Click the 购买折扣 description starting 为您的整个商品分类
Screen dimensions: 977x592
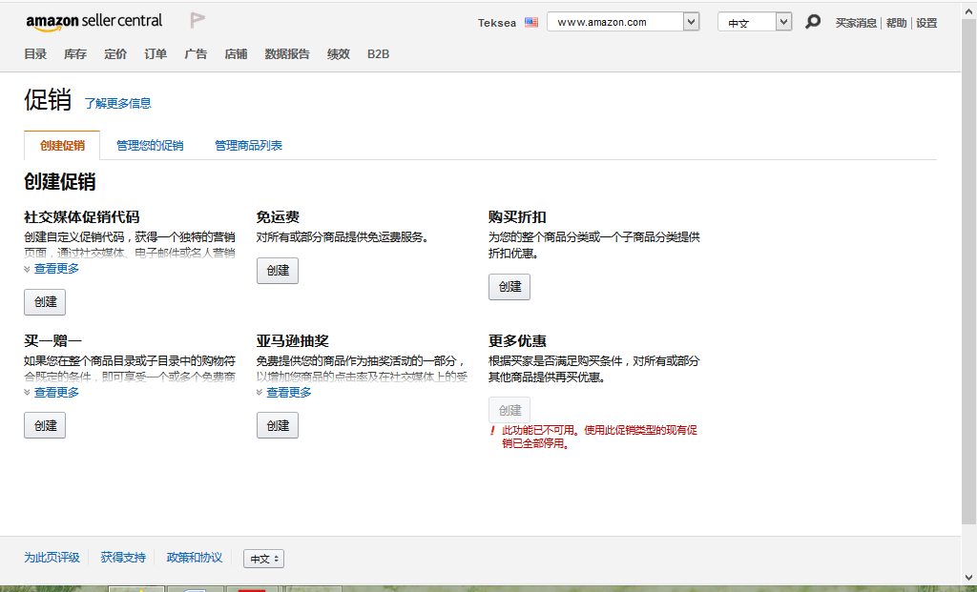click(593, 245)
